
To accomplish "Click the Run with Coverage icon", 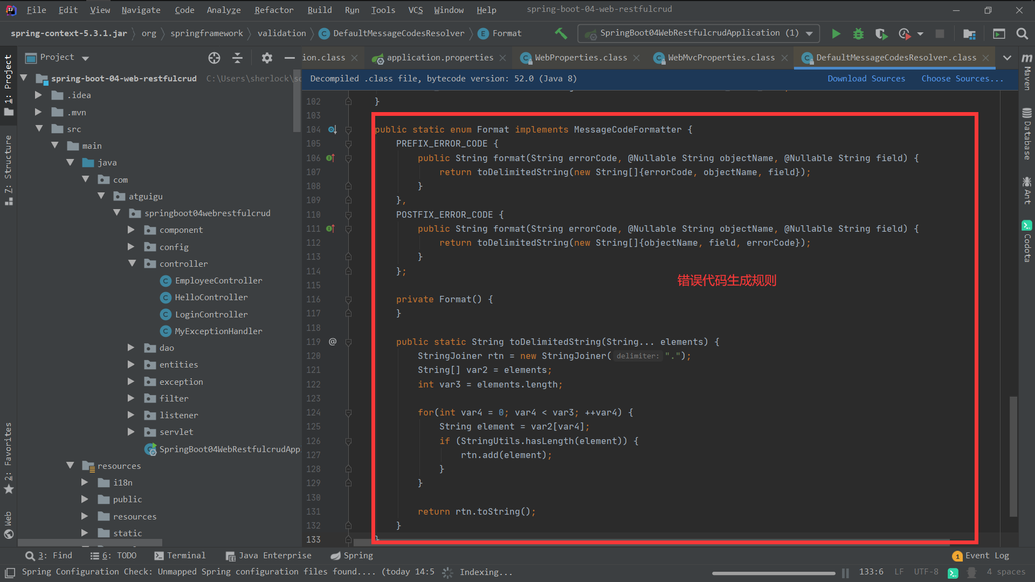I will point(881,33).
